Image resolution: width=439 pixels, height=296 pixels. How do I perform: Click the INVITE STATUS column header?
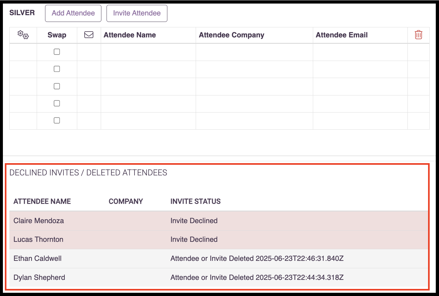[196, 202]
